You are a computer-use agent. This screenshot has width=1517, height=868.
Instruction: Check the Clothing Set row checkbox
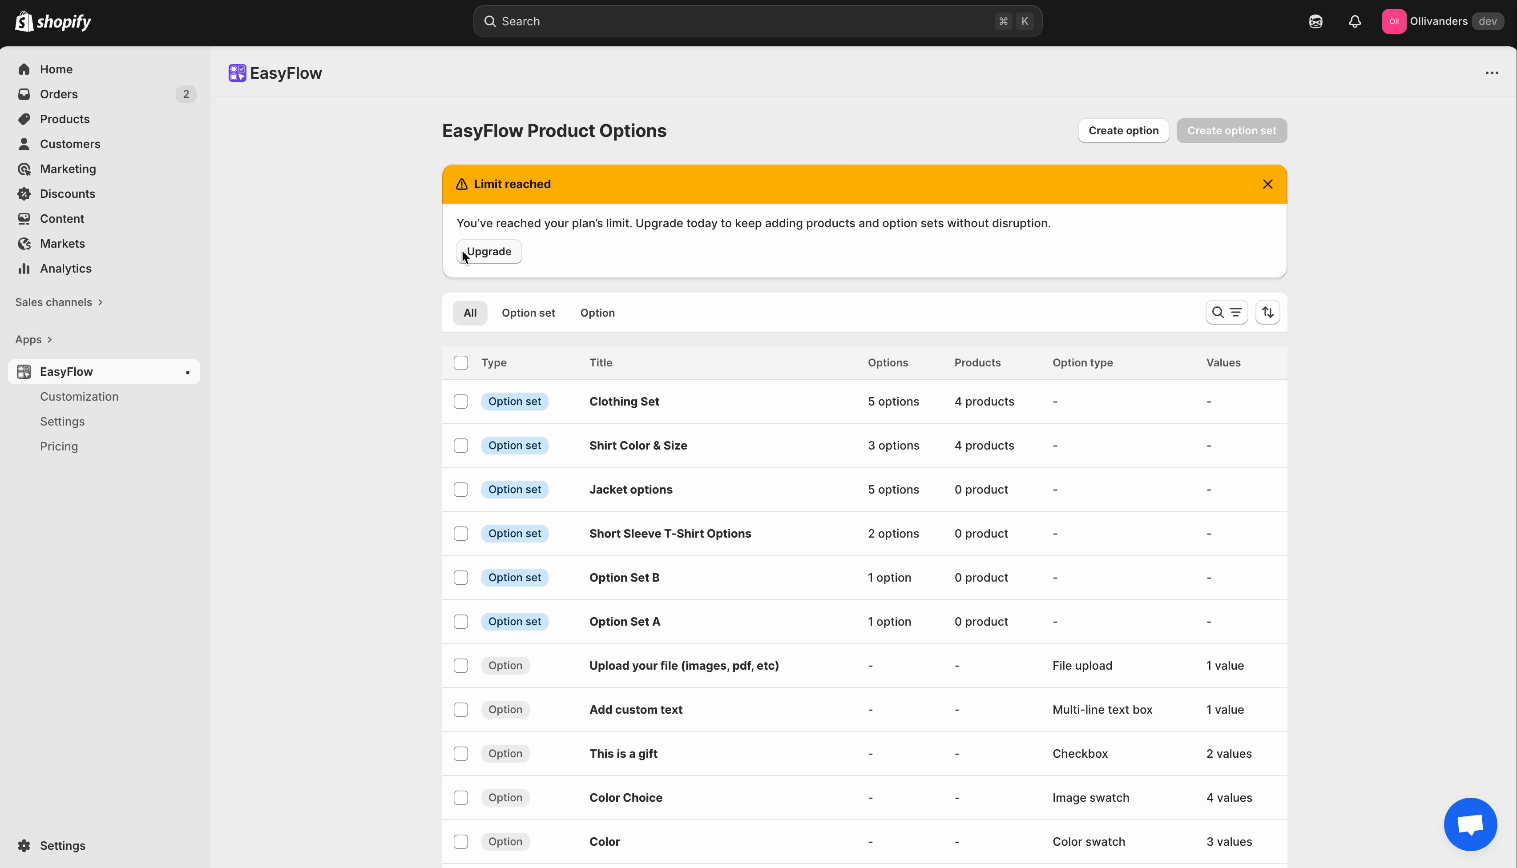[461, 402]
